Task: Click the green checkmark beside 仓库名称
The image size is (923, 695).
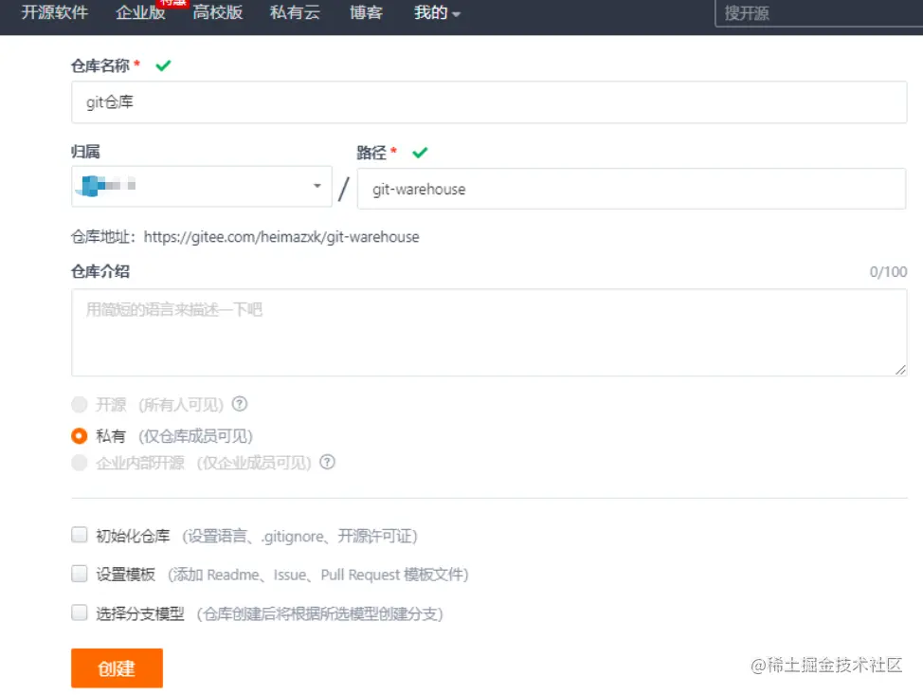Action: click(x=163, y=65)
